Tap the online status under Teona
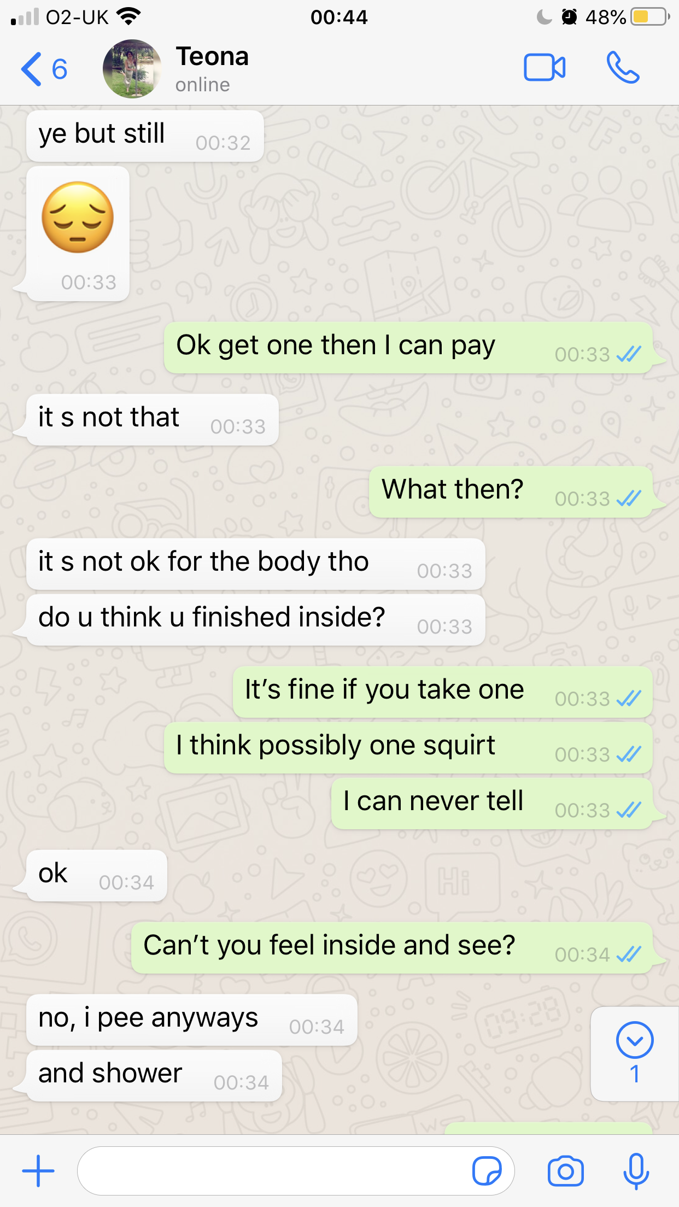Viewport: 679px width, 1207px height. (x=202, y=85)
